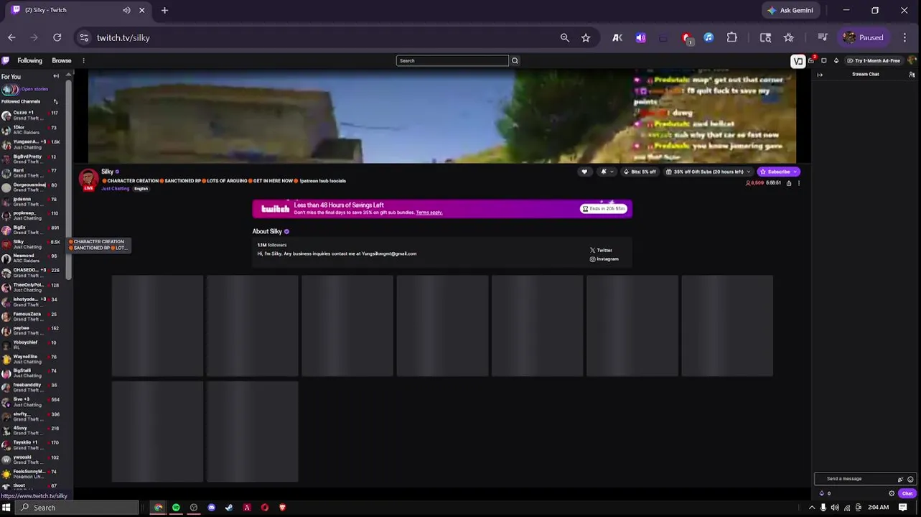This screenshot has height=517, width=921.
Task: Click the search magnifier button
Action: click(515, 61)
